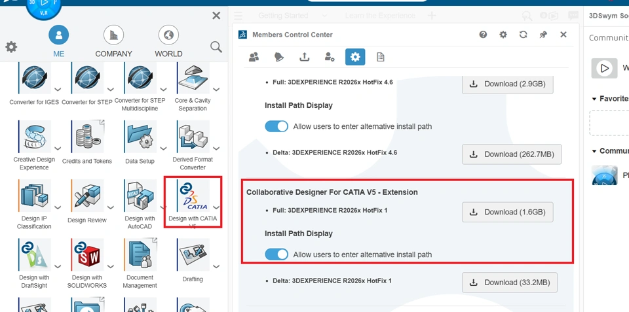Open Core & Cavity Separation app
The width and height of the screenshot is (629, 312).
click(193, 78)
